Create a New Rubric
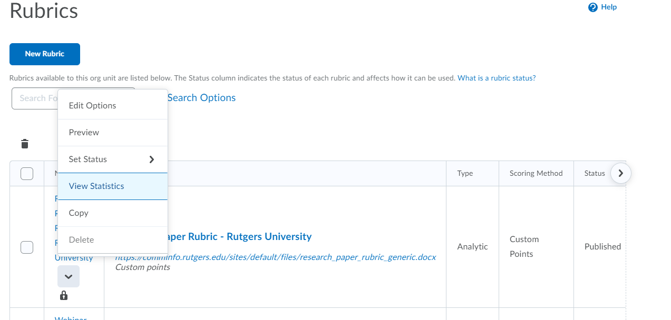671x320 pixels. (x=44, y=54)
